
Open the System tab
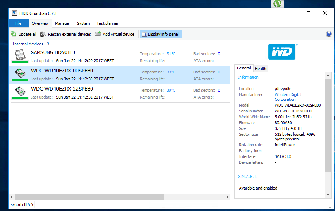tap(83, 23)
